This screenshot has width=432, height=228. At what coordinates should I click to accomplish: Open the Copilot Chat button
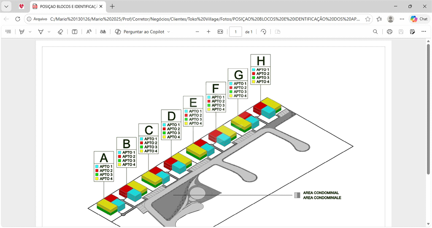coord(419,19)
